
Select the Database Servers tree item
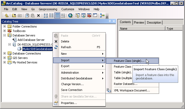pyautogui.click(x=24, y=35)
